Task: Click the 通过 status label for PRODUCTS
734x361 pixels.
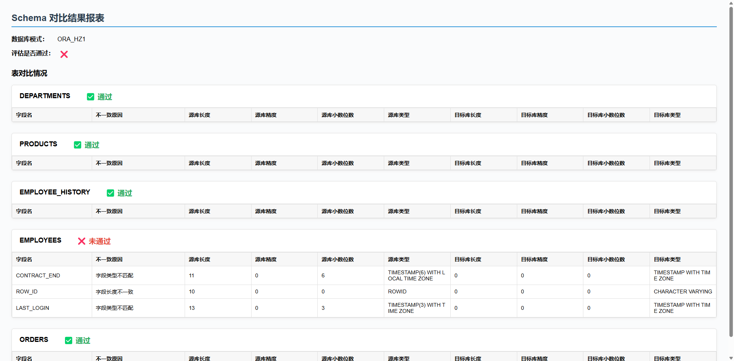Action: 92,145
